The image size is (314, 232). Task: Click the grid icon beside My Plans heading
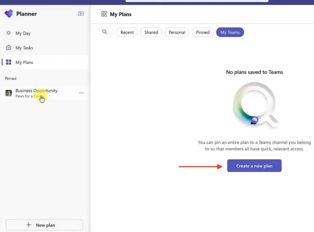coord(104,14)
